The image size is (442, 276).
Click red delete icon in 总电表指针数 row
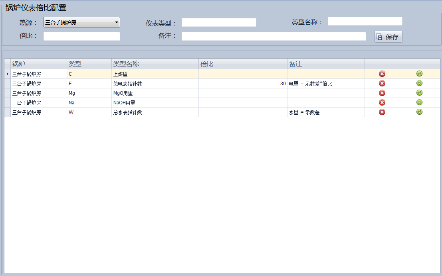tap(382, 83)
